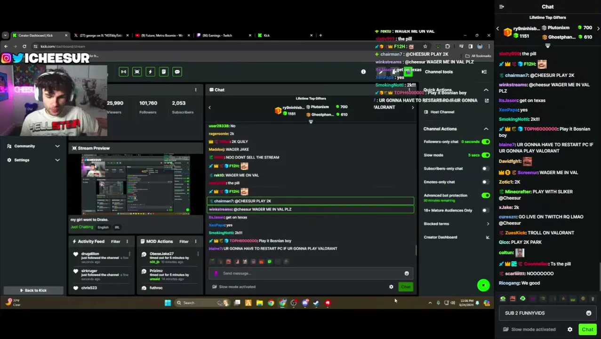Viewport: 601px width, 339px height.
Task: Click the dashboard Send message field
Action: point(311,273)
